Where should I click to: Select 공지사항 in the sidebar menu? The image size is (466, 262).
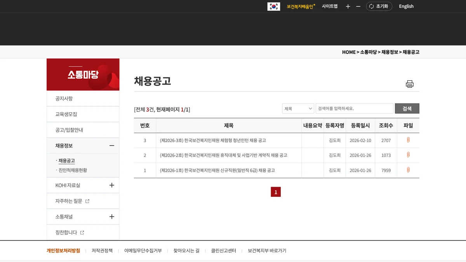click(x=64, y=99)
